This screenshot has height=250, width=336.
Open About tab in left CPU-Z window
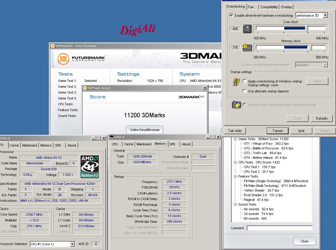click(72, 145)
